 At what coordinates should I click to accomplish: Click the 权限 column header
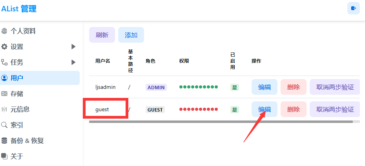(184, 61)
